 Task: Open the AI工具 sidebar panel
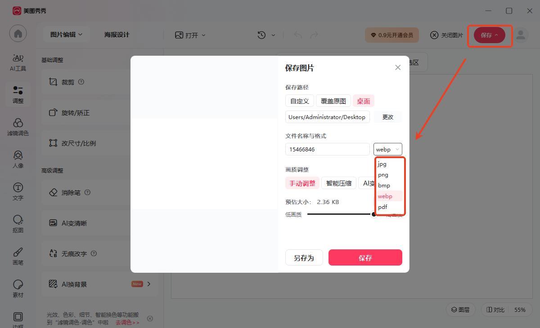(x=18, y=62)
